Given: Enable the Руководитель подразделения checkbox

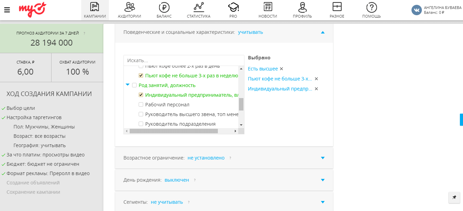Looking at the screenshot, I should tap(141, 124).
